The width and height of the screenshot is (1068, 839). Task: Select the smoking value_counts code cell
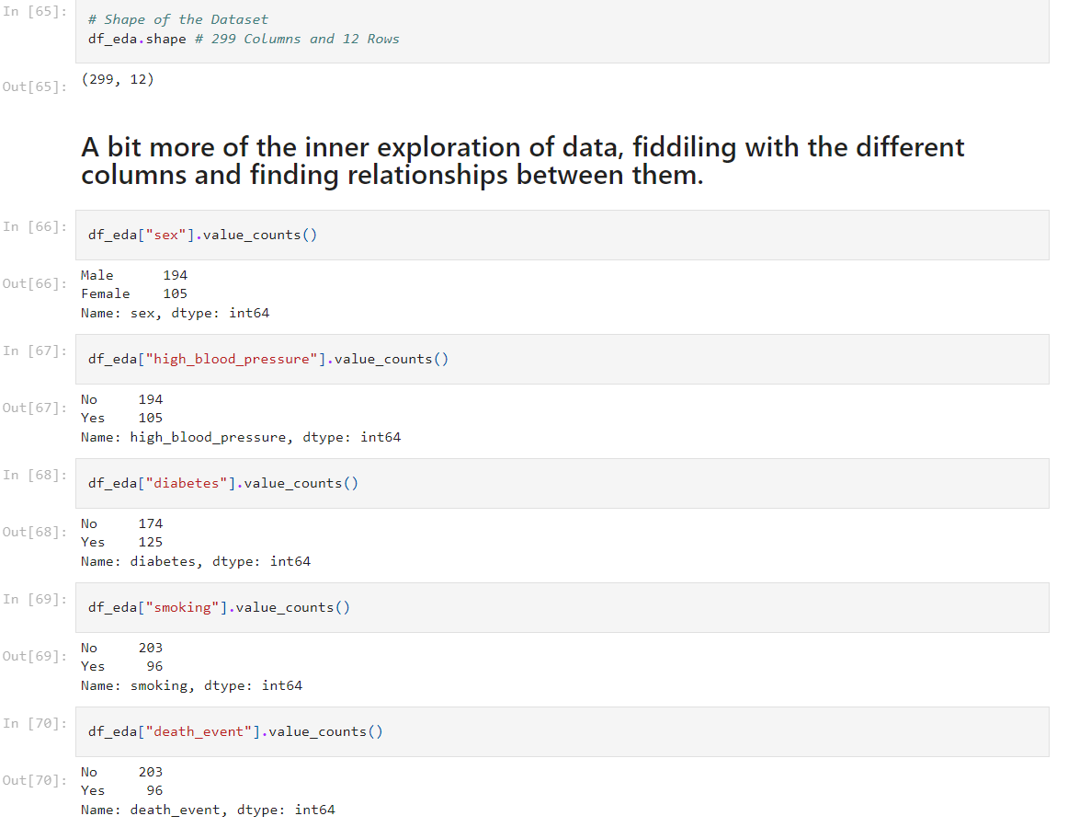561,607
